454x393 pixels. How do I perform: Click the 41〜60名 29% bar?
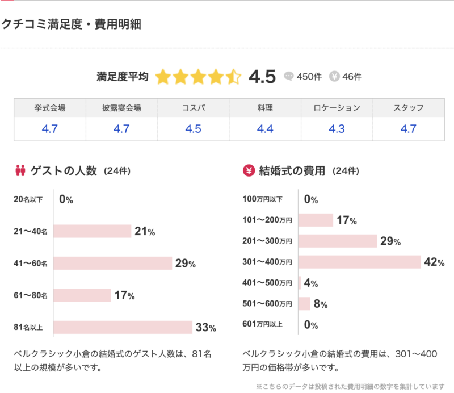pos(113,264)
